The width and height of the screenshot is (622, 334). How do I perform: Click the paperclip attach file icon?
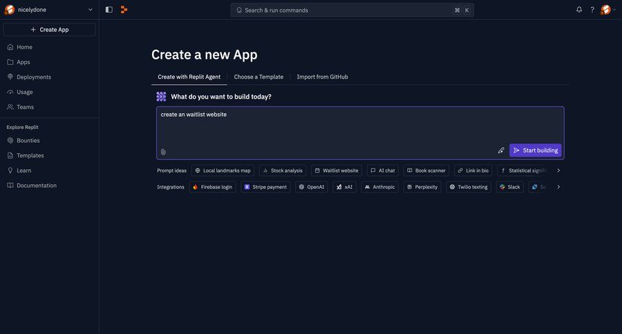click(163, 152)
